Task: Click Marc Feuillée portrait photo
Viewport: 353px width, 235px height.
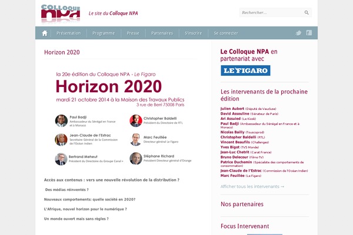Action: [135, 140]
